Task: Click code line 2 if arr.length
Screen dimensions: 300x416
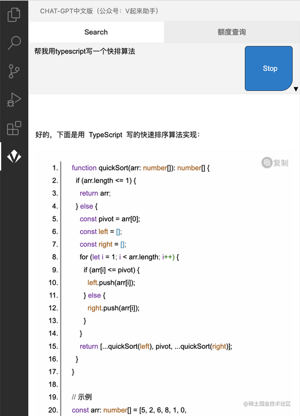Action: pyautogui.click(x=106, y=181)
